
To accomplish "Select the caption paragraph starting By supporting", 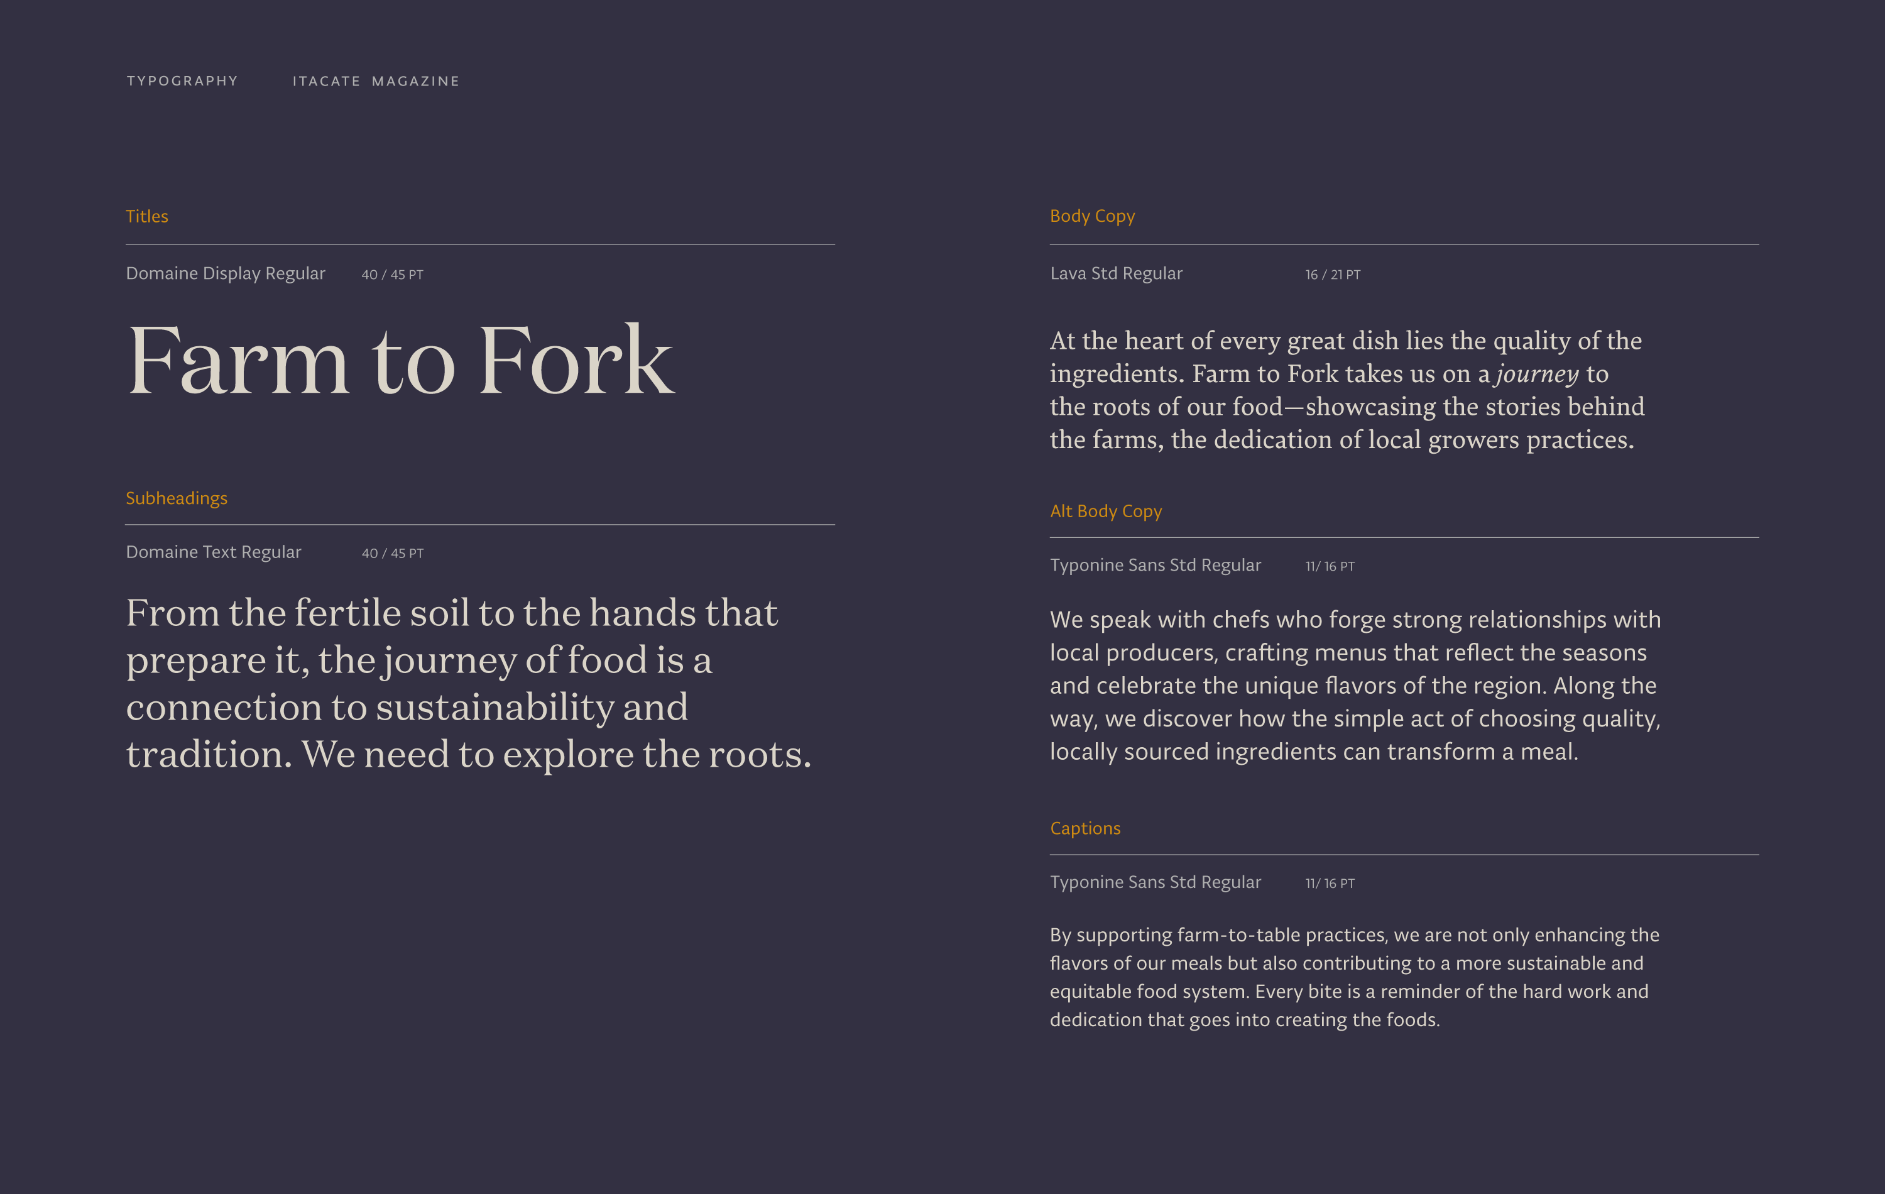I will [x=1354, y=977].
